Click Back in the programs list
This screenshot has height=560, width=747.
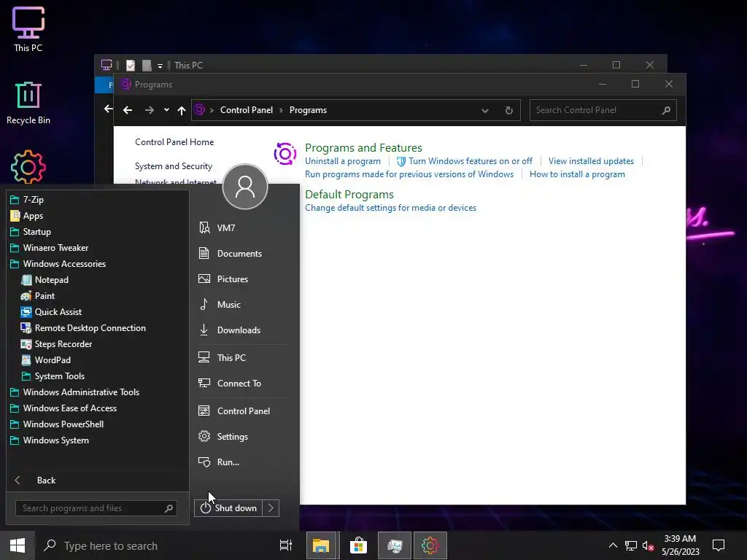pos(35,481)
